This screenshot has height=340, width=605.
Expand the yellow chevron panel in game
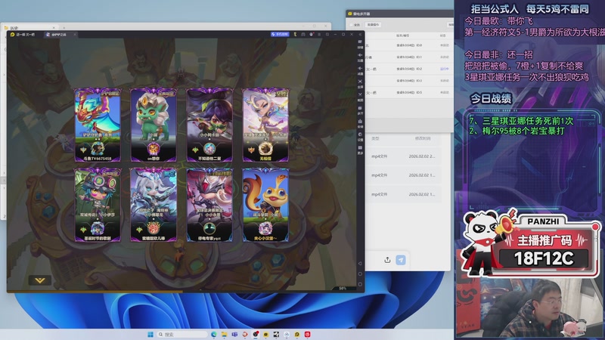click(40, 280)
